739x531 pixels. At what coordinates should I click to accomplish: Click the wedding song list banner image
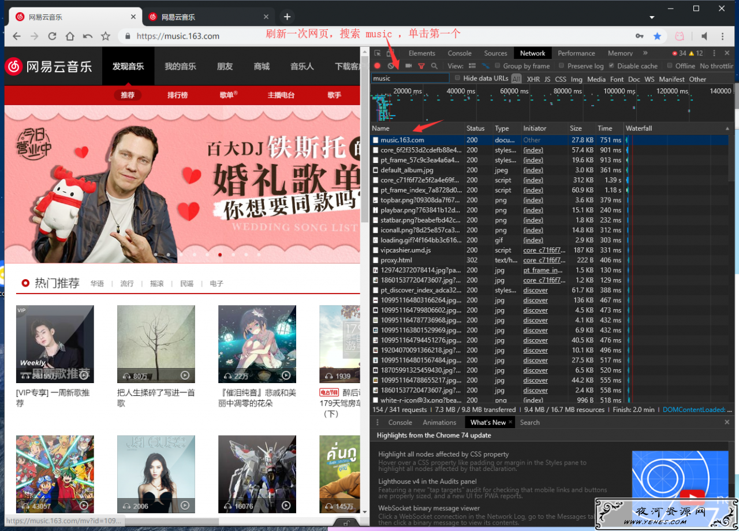click(x=182, y=184)
